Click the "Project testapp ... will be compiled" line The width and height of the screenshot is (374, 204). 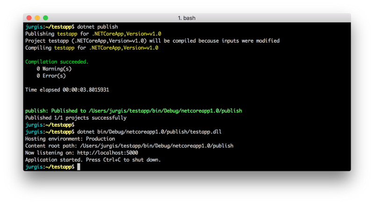click(152, 41)
